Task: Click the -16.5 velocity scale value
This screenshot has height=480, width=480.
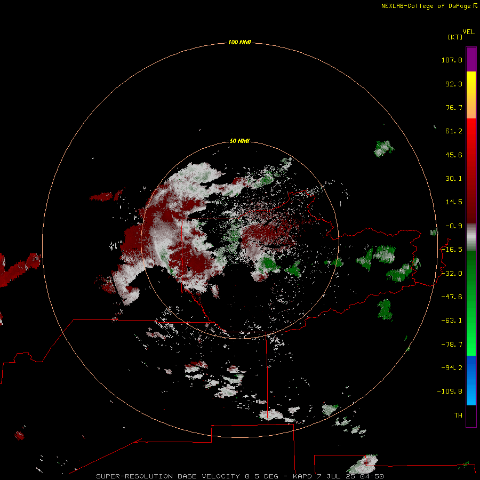Action: click(x=452, y=250)
